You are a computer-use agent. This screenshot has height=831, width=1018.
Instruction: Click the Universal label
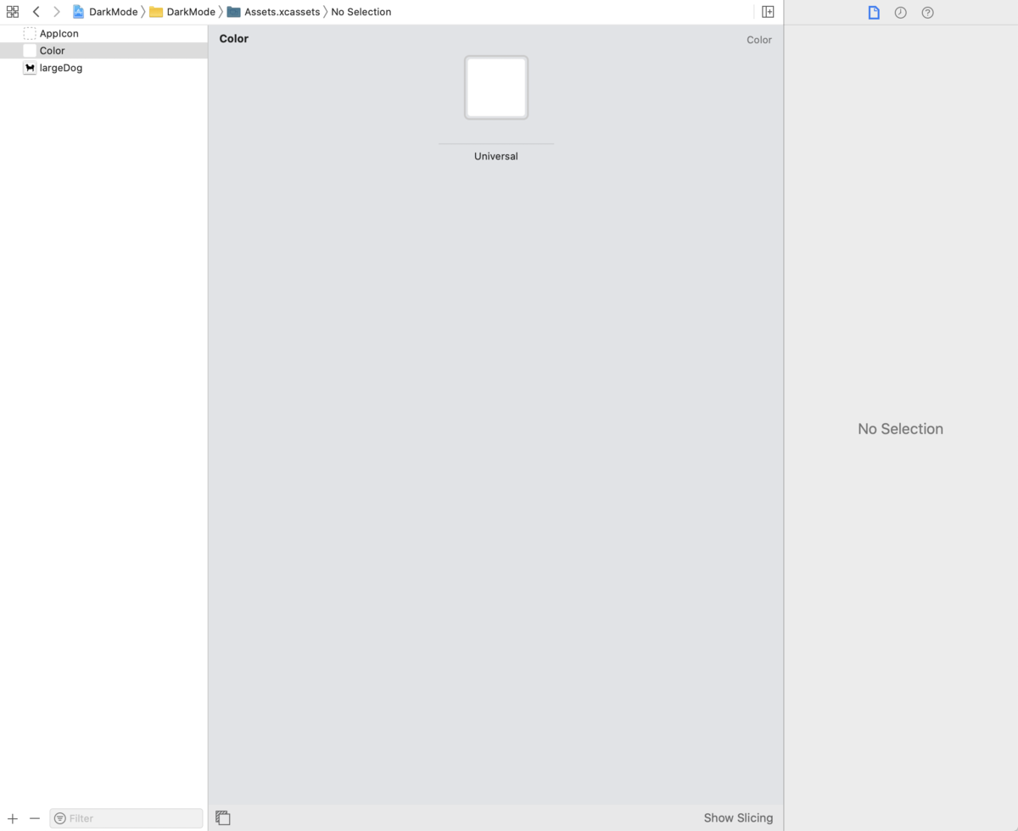(496, 156)
